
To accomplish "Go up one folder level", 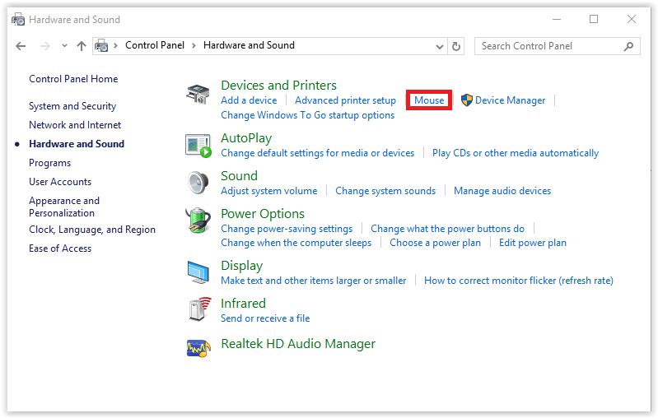I will [82, 46].
